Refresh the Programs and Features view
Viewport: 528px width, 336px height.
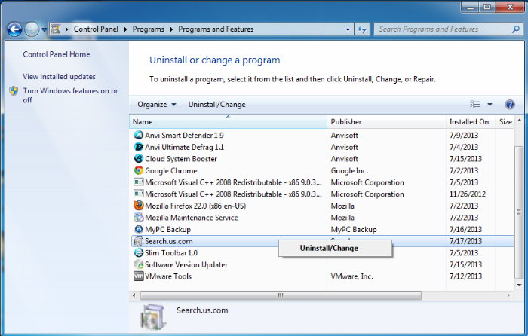(x=362, y=29)
